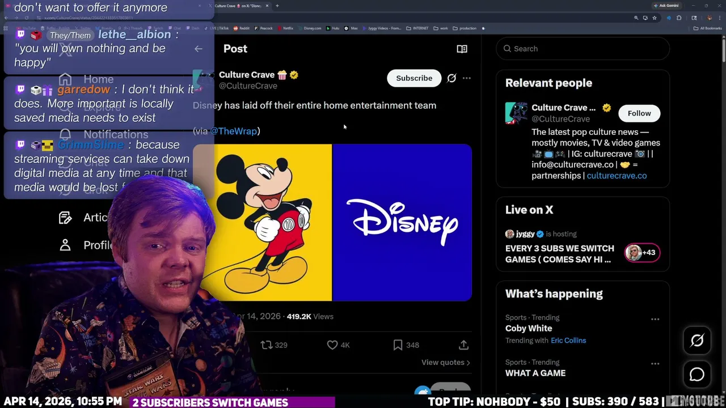The image size is (726, 408).
Task: Open the Reddit bookmark
Action: coord(242,28)
